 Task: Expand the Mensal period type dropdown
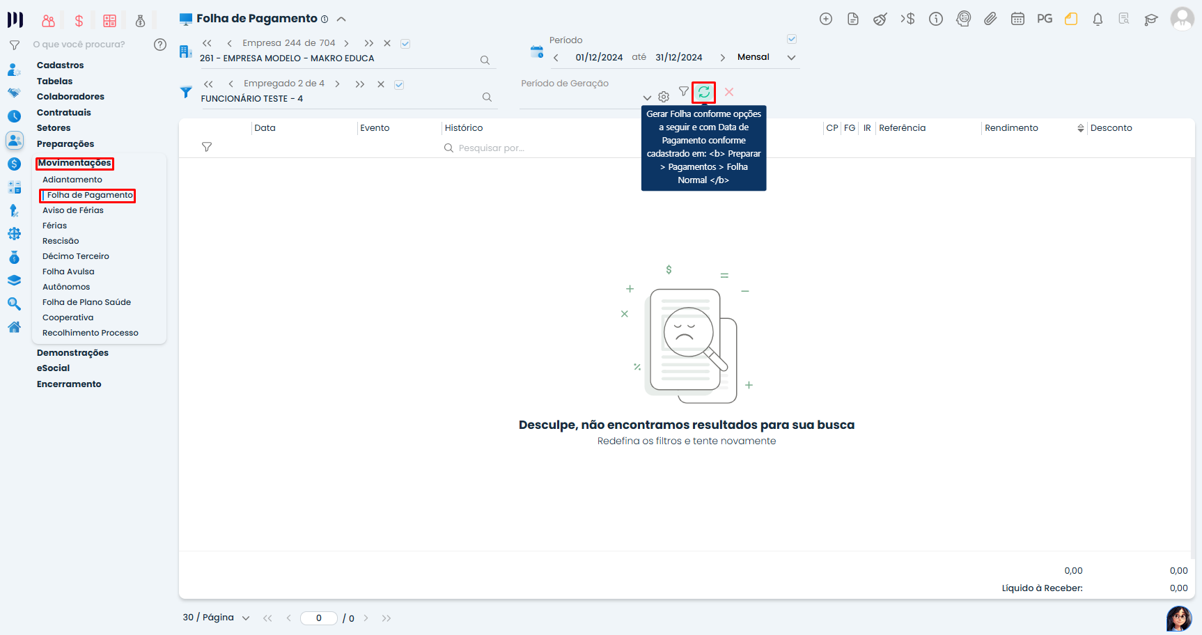[791, 58]
